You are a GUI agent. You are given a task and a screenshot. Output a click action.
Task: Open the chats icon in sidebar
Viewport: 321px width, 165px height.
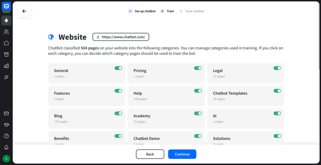tap(7, 43)
